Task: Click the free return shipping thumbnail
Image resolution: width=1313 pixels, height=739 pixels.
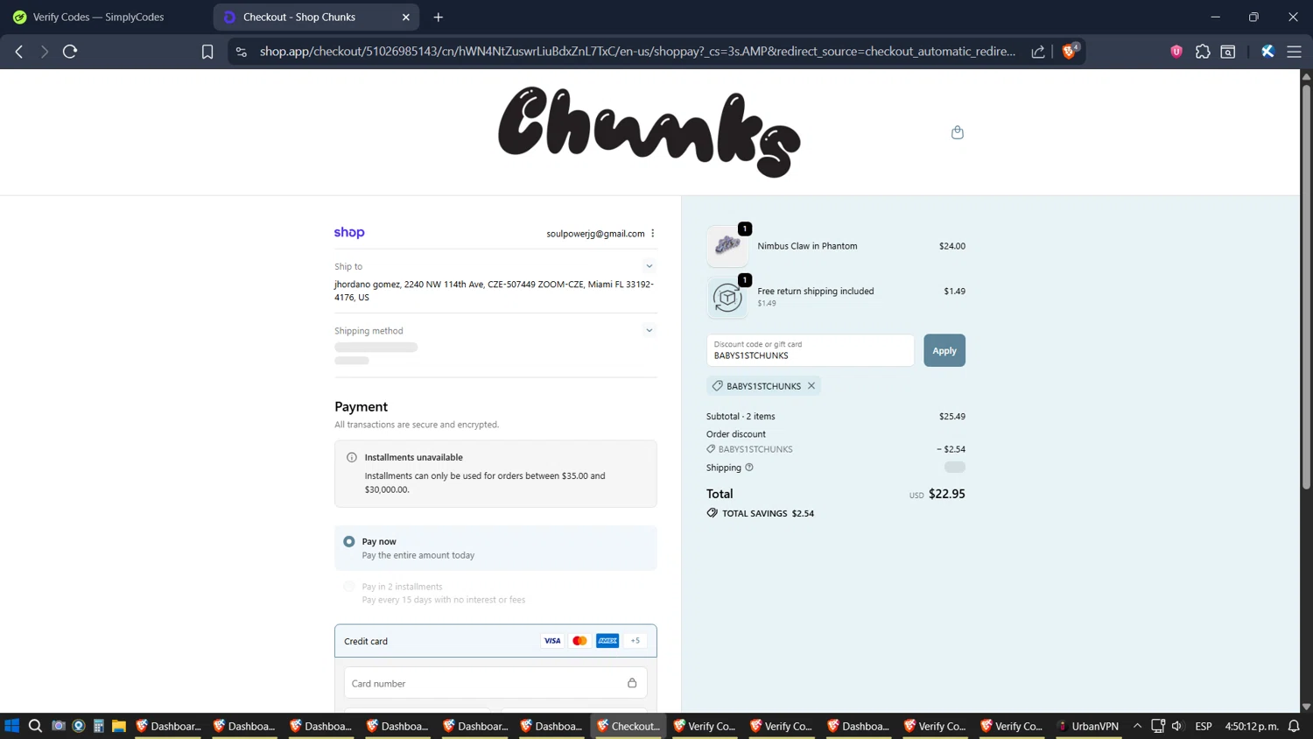Action: click(727, 298)
